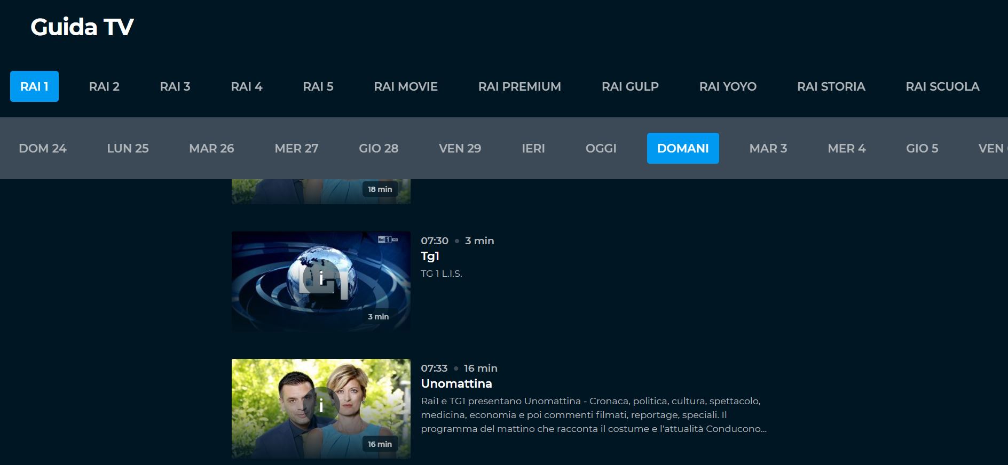Click the 07:30 start time of Tg1

[435, 241]
